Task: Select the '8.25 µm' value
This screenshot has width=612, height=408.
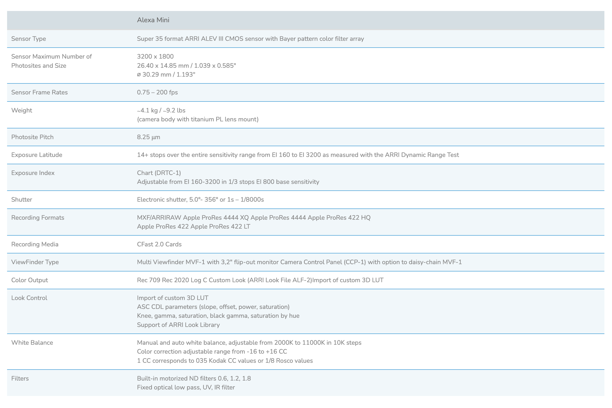Action: coord(149,137)
